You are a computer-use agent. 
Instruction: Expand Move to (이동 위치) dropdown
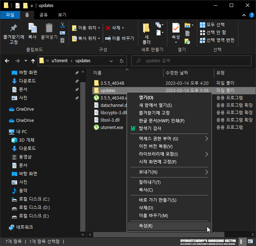[99, 28]
